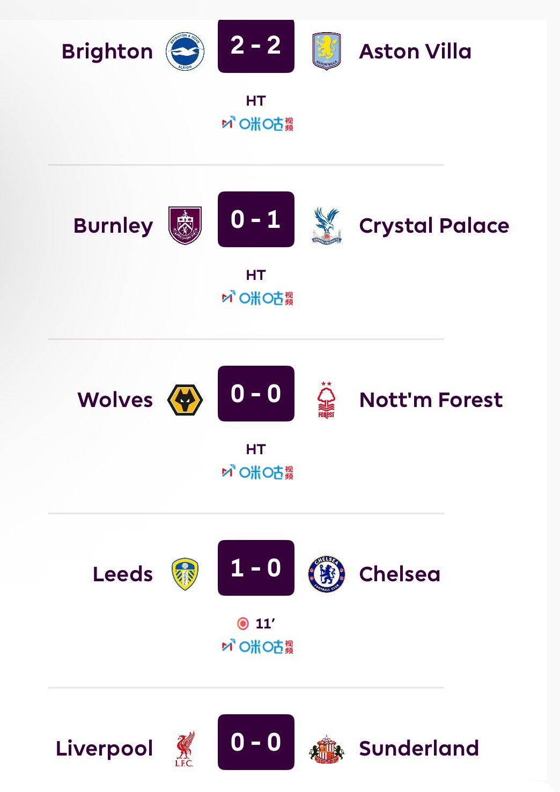This screenshot has height=792, width=560.
Task: Select the Nott'm Forest team name
Action: click(431, 400)
